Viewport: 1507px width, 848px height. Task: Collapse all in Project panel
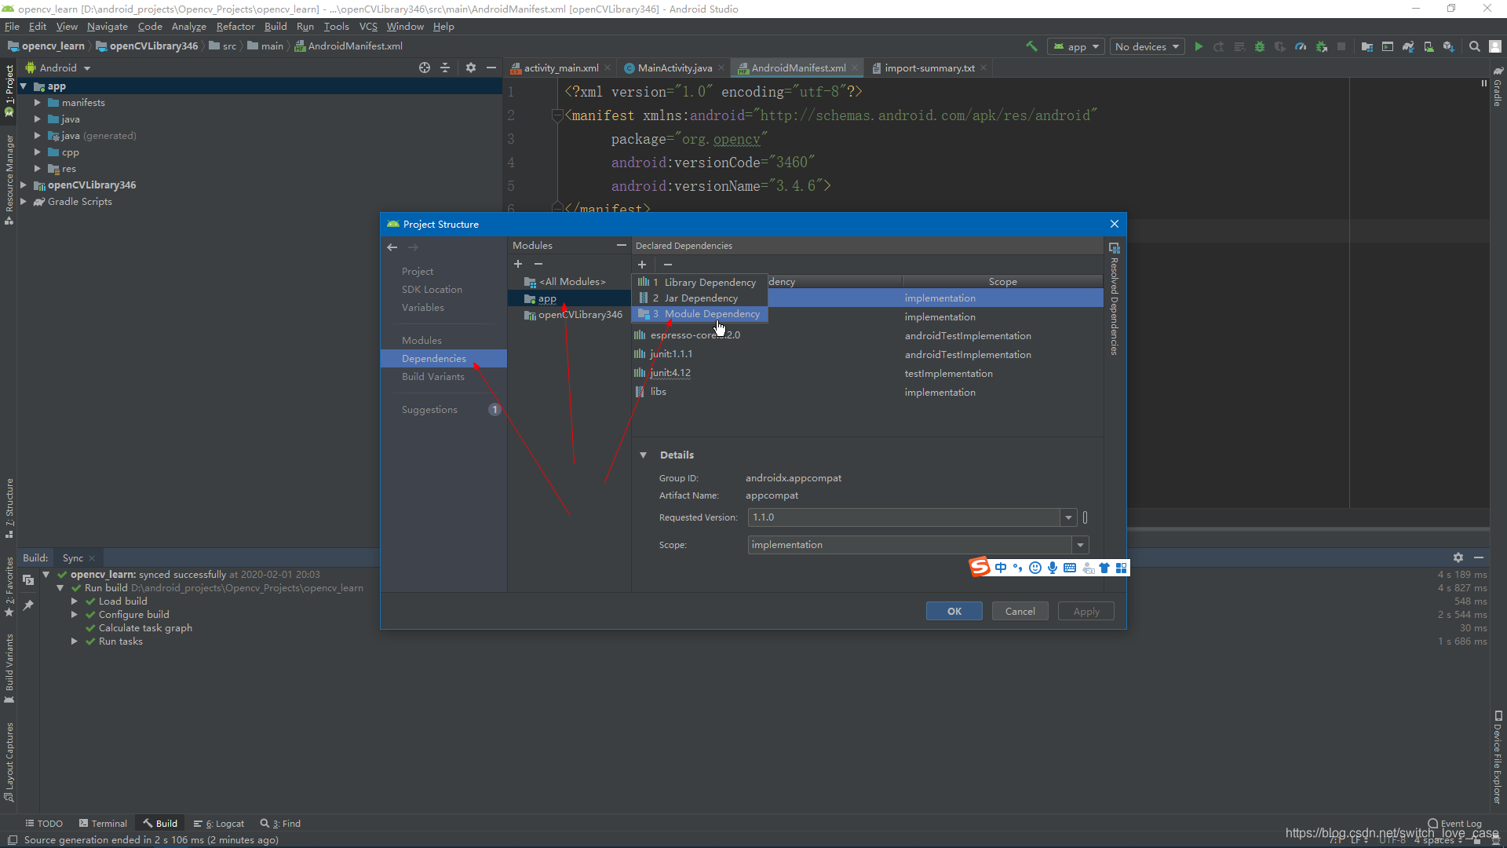[445, 68]
